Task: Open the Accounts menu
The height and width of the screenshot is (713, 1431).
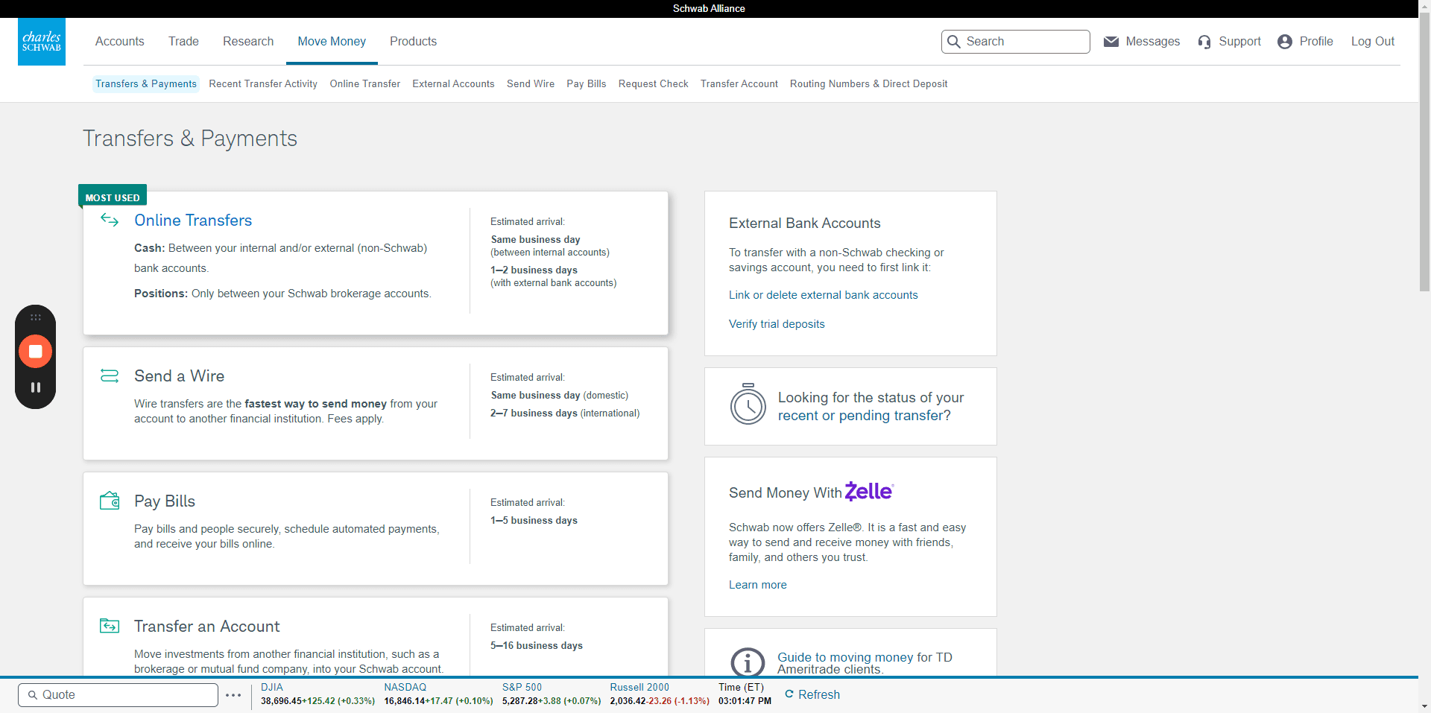Action: [120, 42]
